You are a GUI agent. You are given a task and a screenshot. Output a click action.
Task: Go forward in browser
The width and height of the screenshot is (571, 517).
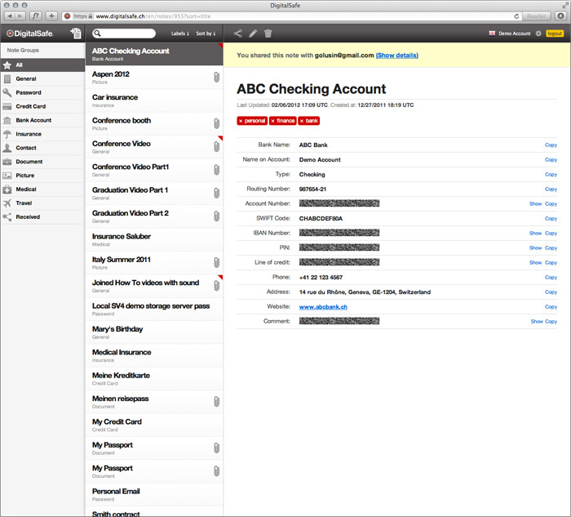tap(20, 16)
